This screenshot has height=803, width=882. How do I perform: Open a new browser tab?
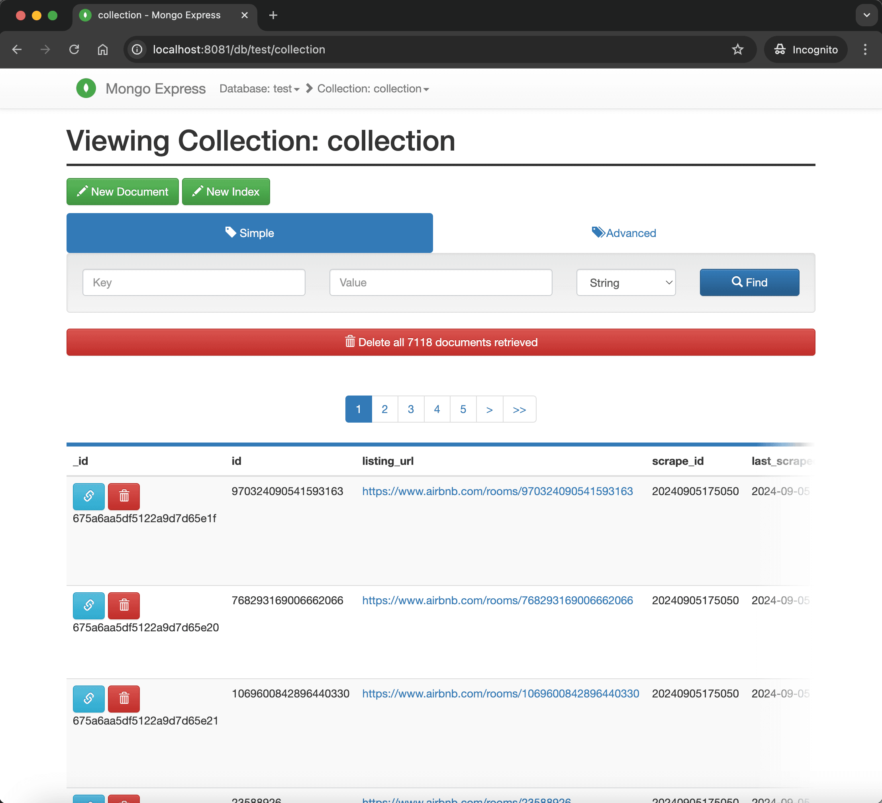click(273, 15)
